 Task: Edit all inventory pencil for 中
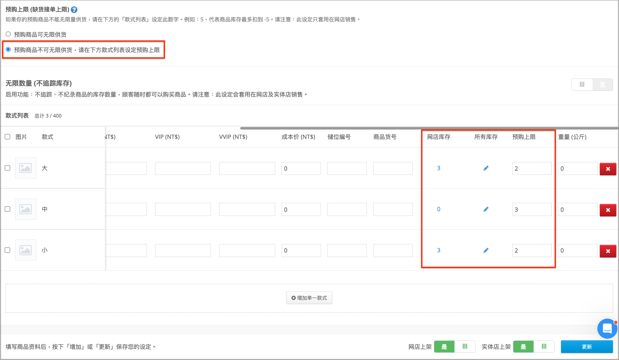(x=486, y=209)
